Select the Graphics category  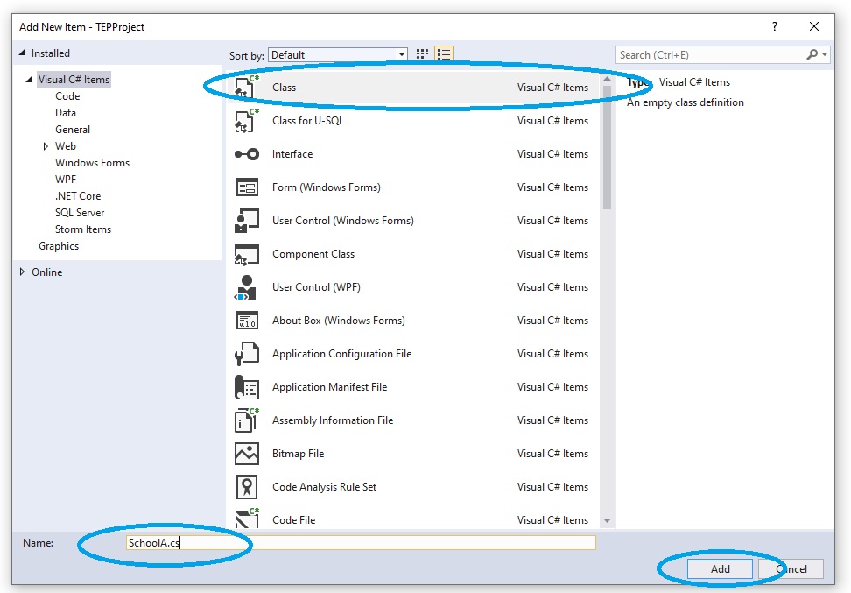point(59,245)
